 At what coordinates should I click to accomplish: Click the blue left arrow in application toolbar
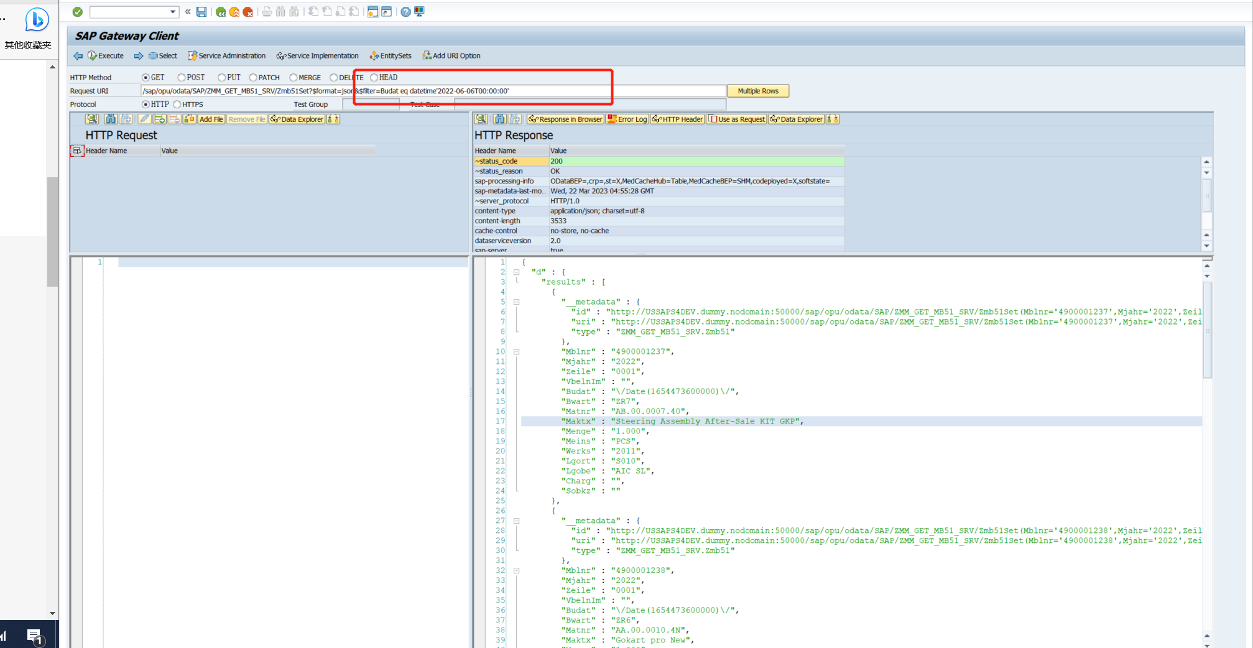[x=78, y=56]
